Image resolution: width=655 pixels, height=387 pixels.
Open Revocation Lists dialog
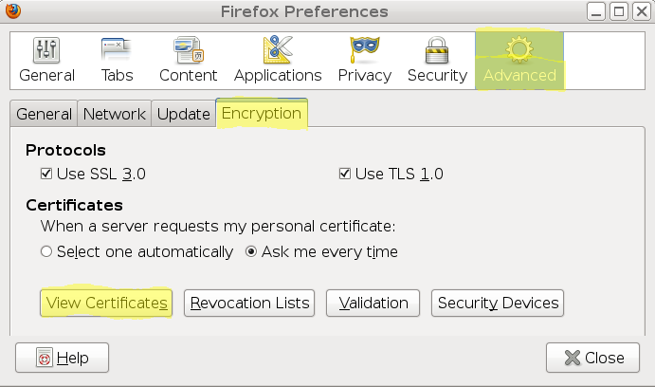(x=249, y=303)
